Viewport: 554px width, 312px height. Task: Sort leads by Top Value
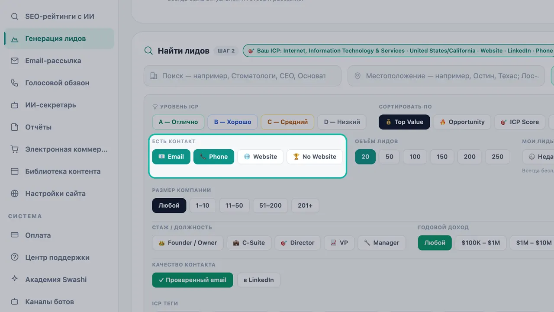pos(404,122)
